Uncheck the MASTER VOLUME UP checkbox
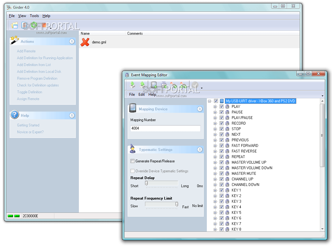Image resolution: width=332 pixels, height=247 pixels. tap(221, 162)
